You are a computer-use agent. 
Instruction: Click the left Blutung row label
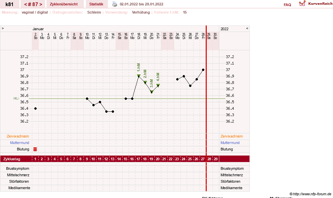(x=23, y=149)
